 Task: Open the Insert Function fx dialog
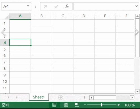[x=67, y=6]
